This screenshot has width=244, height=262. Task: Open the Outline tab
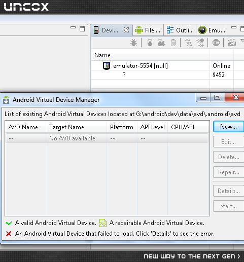pyautogui.click(x=180, y=30)
